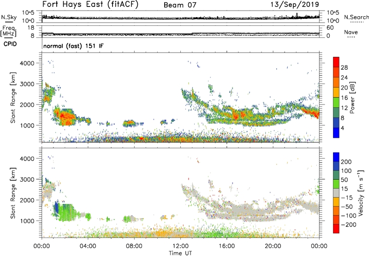Image resolution: width=369 pixels, height=256 pixels.
Task: Click the "60" Nave tick label
Action: coord(330,28)
